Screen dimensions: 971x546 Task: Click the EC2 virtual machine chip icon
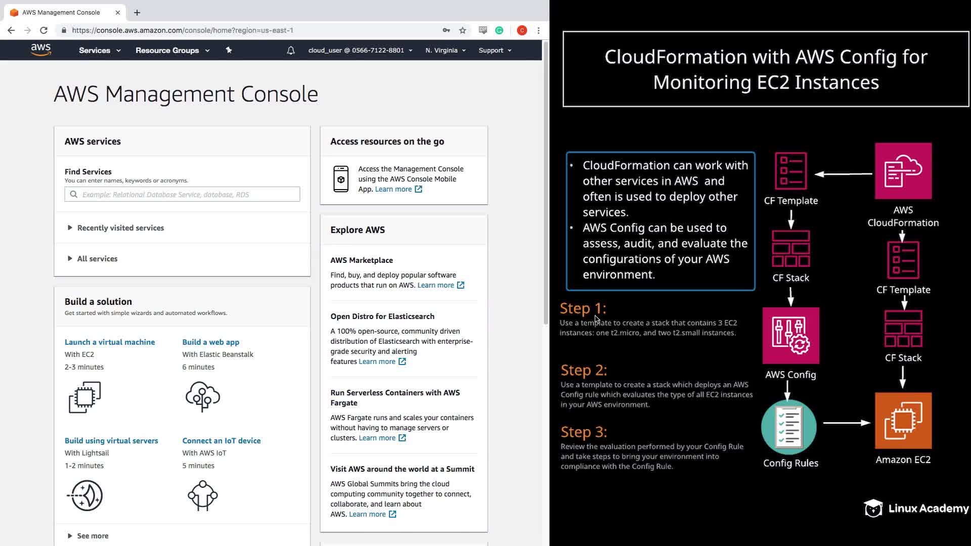[85, 397]
